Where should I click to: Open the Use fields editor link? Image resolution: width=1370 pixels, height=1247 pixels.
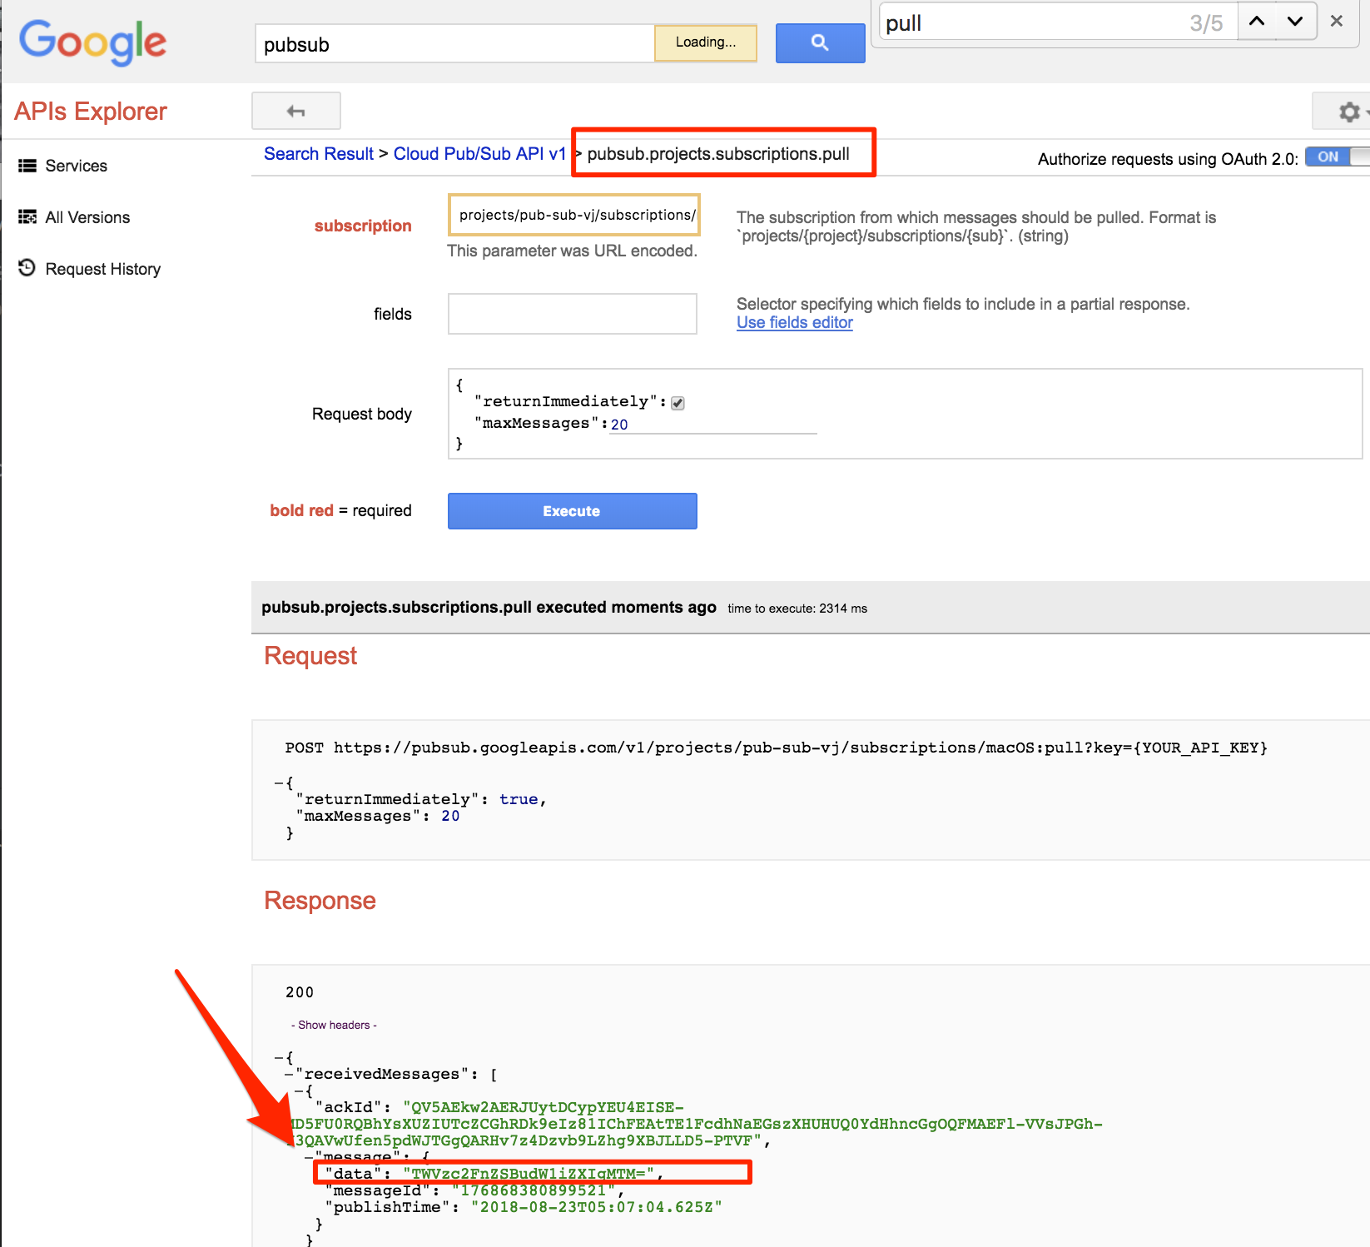tap(795, 323)
